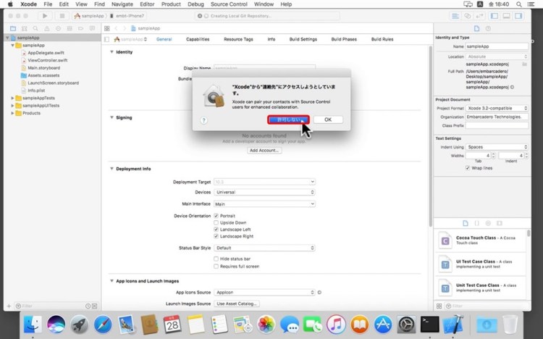Show the version editor
Screen dimensions: 543x339
[479, 16]
